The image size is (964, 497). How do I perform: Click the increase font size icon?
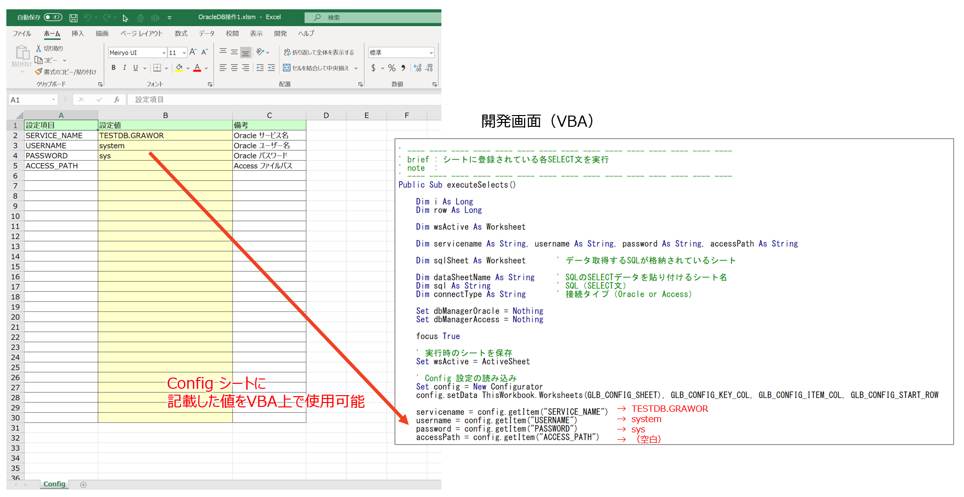pos(193,52)
